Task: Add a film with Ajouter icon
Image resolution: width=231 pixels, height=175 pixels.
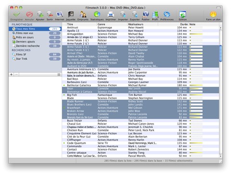Action: tap(40, 14)
